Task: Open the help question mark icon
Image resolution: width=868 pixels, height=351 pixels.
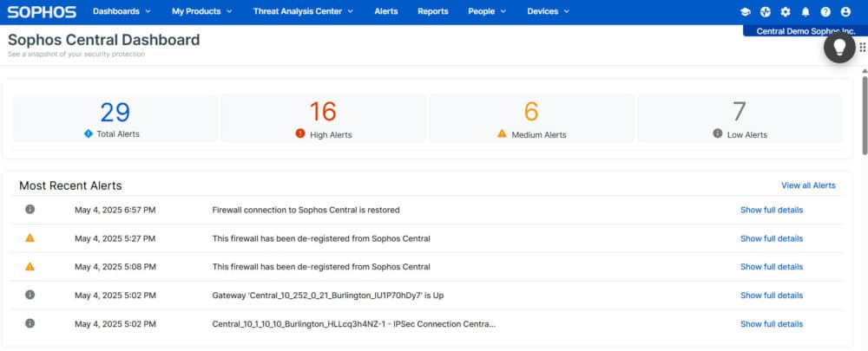Action: pyautogui.click(x=825, y=11)
